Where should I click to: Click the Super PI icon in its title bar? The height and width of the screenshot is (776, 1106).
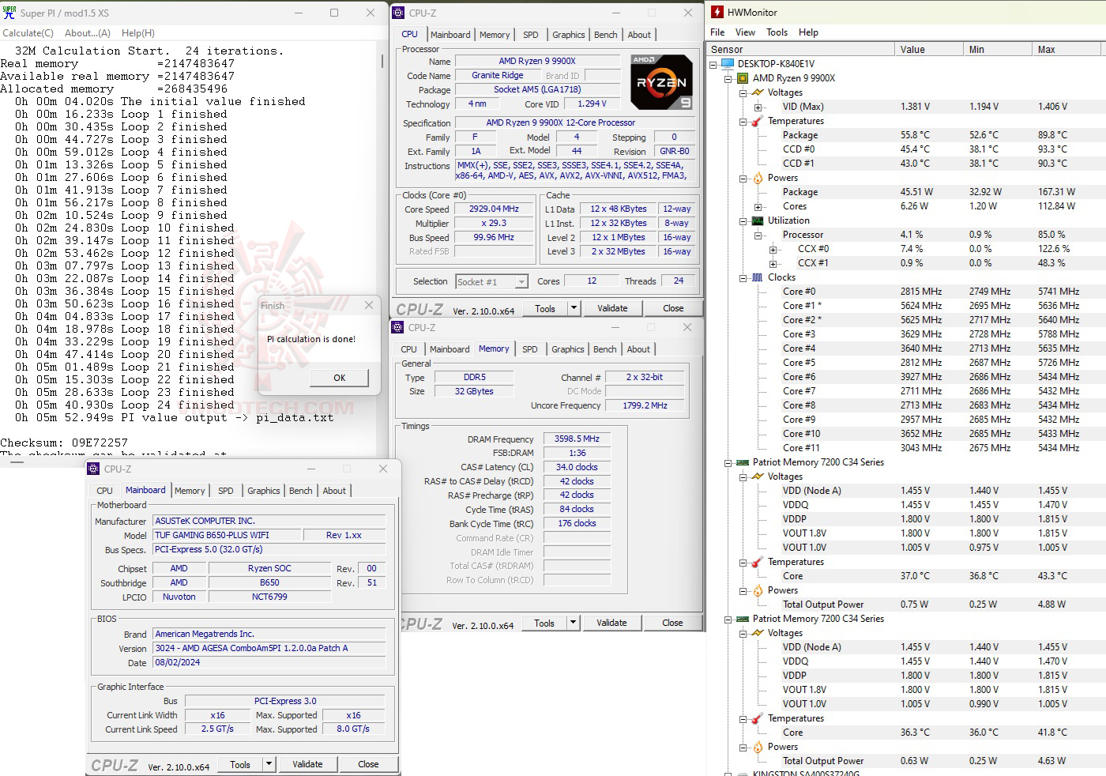click(11, 13)
